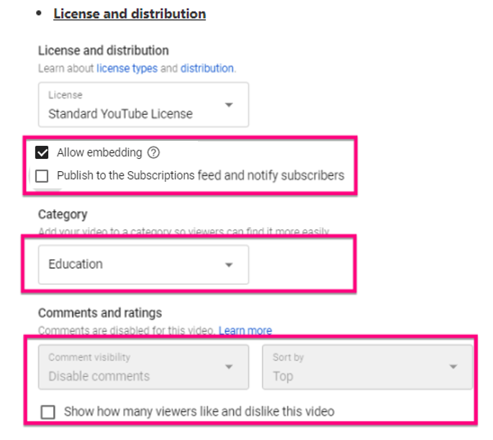Screen dimensions: 493x440
Task: Enable the Publish to Subscriptions feed checkbox
Action: pos(42,175)
